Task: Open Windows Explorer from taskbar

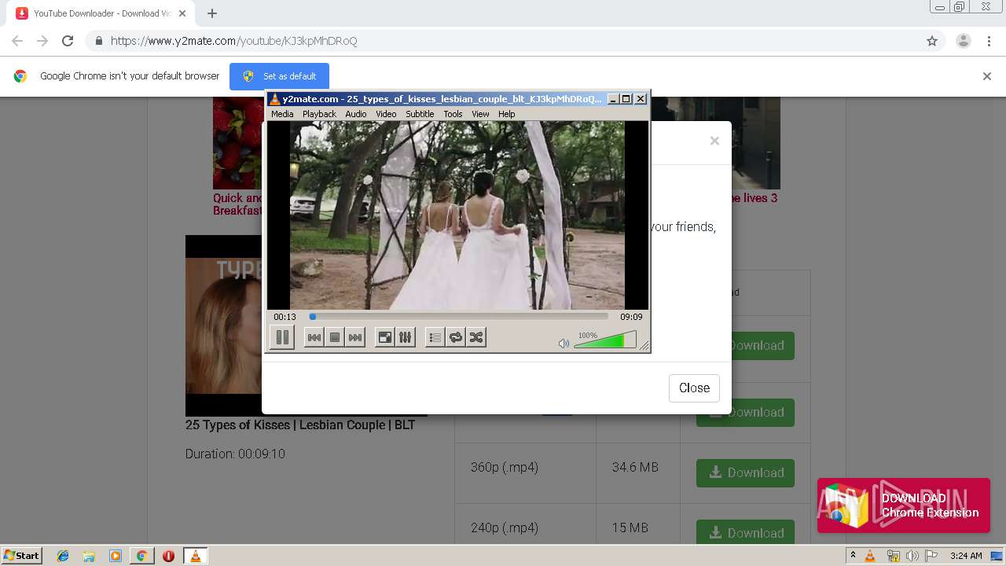Action: [89, 556]
